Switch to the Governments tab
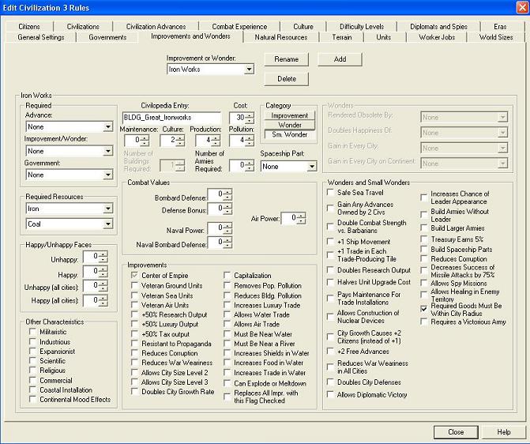This screenshot has height=444, width=530. point(107,37)
